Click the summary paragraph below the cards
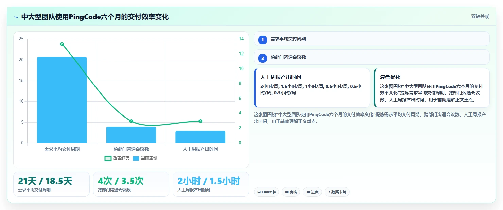 [x=370, y=118]
